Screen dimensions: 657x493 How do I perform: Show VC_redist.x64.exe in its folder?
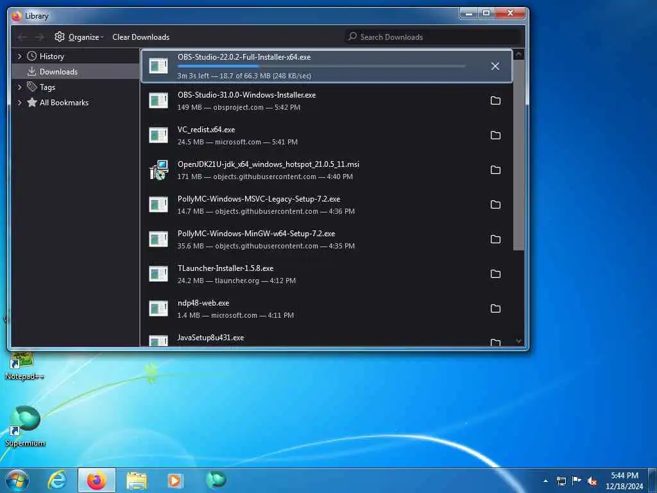coord(495,135)
